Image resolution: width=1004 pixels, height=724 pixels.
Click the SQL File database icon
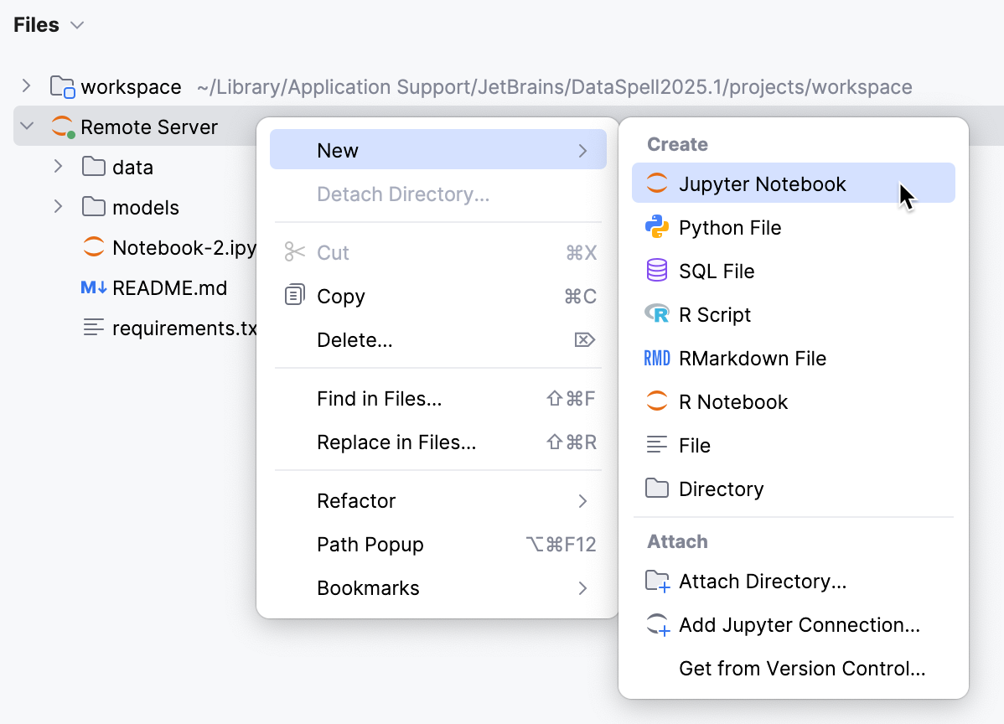(656, 270)
